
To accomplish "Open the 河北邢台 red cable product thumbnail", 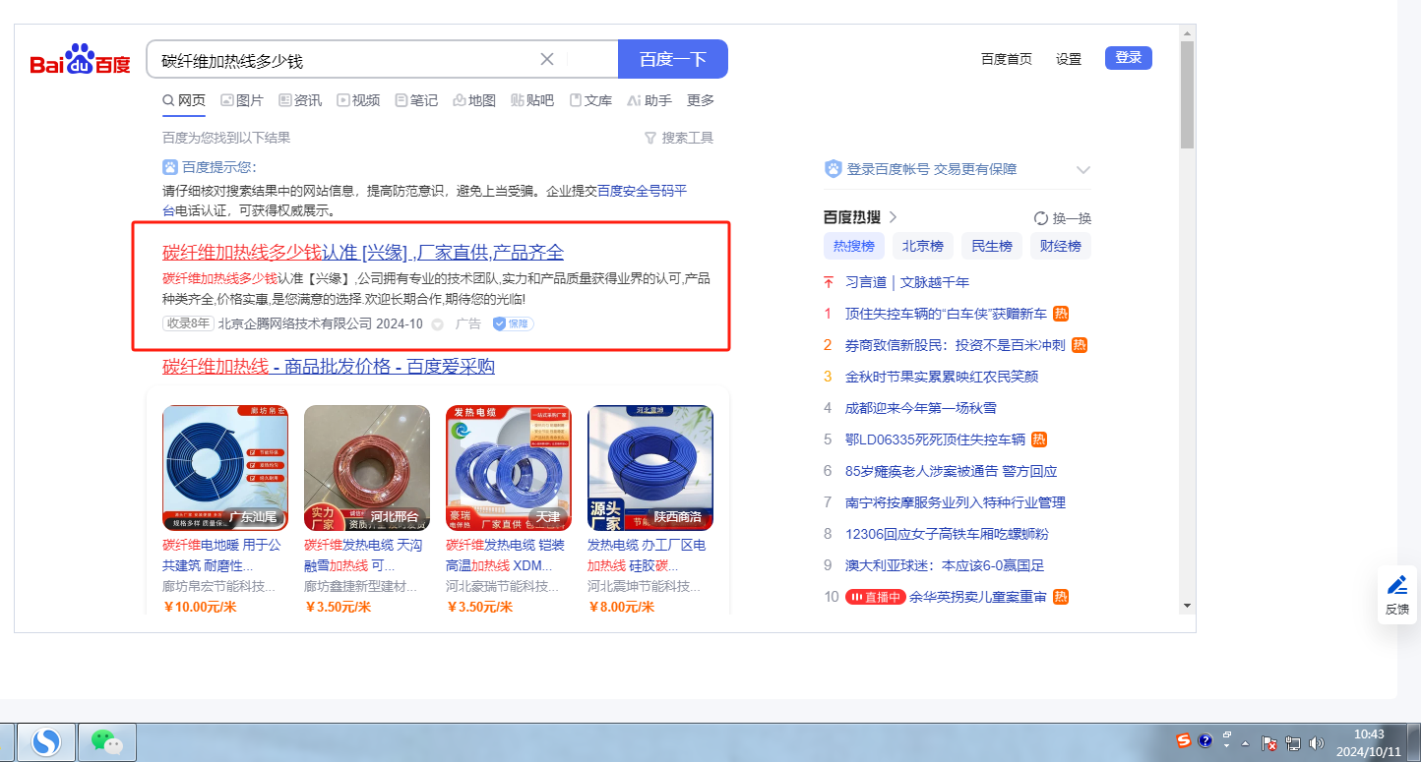I will click(x=367, y=468).
